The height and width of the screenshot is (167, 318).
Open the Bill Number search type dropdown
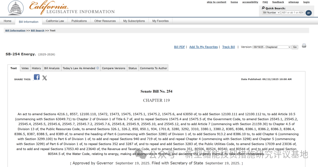271,13
